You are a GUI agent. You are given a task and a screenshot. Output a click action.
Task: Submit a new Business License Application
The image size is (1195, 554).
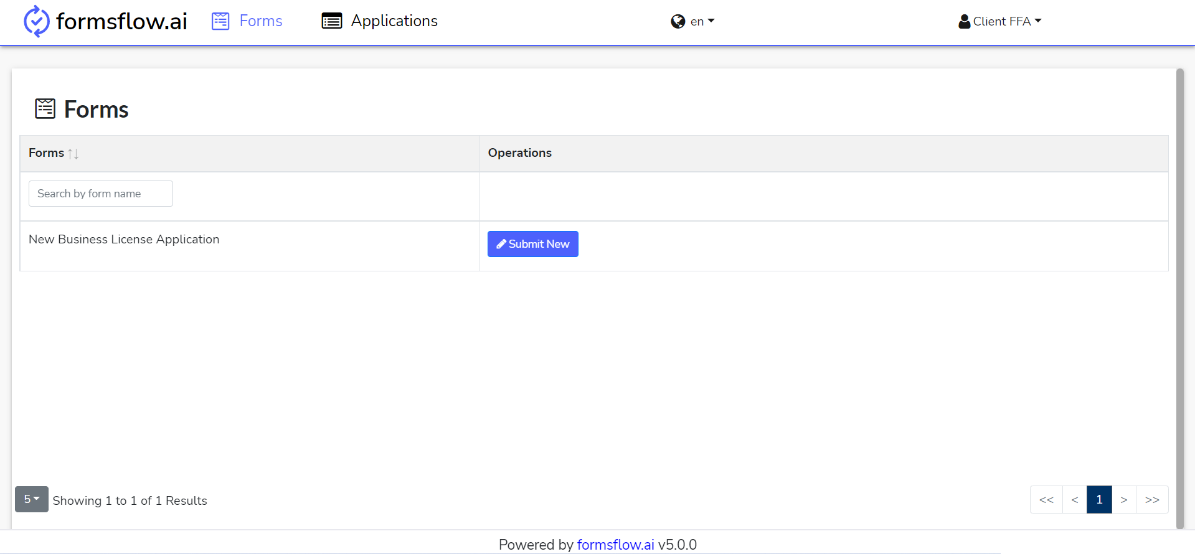click(533, 244)
